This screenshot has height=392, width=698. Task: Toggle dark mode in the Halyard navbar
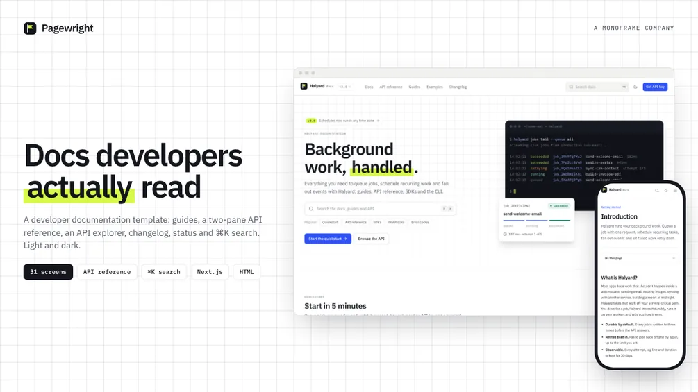point(635,87)
